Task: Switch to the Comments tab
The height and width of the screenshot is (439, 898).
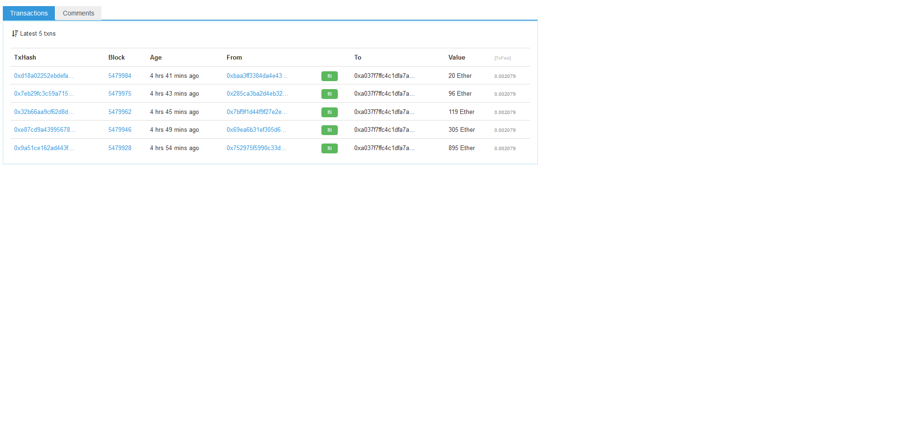Action: tap(78, 13)
